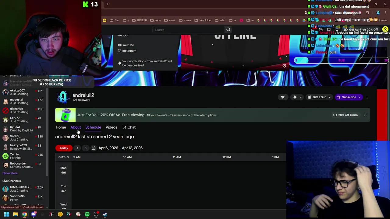Dismiss the ad-free viewing banner

point(365,115)
